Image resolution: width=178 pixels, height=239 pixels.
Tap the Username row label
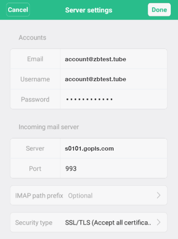35,79
